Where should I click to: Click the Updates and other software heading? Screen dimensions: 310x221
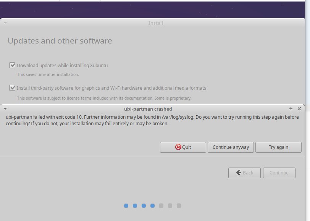pyautogui.click(x=60, y=41)
